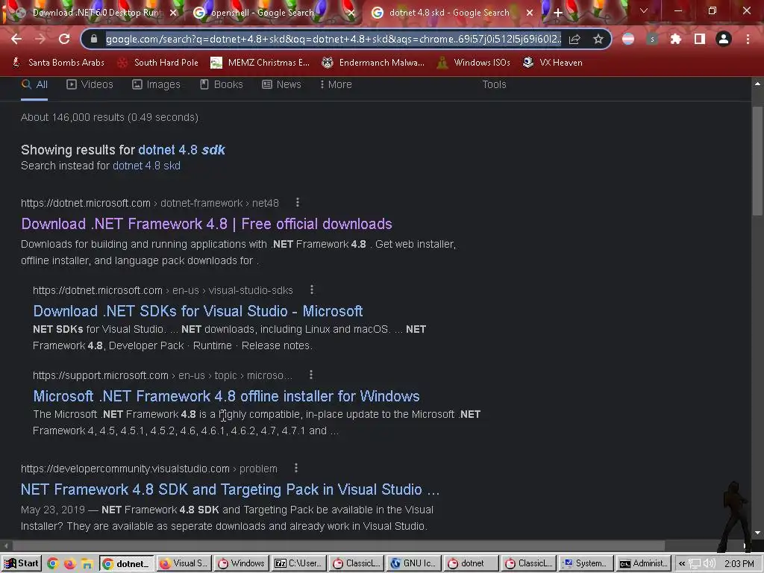Switch to Books search results
The width and height of the screenshot is (764, 573).
click(x=221, y=85)
